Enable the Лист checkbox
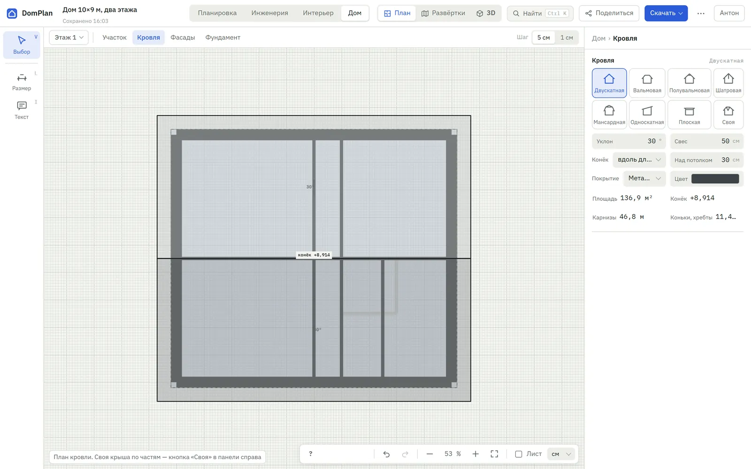751x469 pixels. tap(519, 454)
